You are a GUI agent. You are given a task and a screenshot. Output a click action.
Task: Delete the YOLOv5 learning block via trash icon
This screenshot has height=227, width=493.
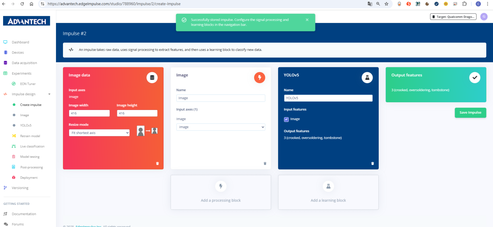click(373, 163)
